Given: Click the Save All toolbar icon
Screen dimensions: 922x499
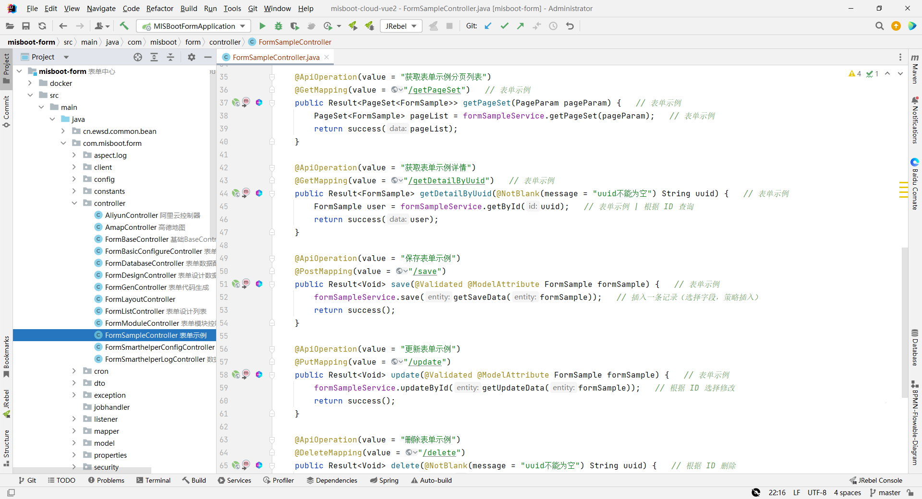Looking at the screenshot, I should [26, 26].
